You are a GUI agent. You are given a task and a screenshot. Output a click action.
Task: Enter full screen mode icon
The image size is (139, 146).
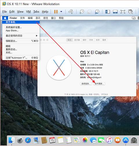[x=123, y=12]
